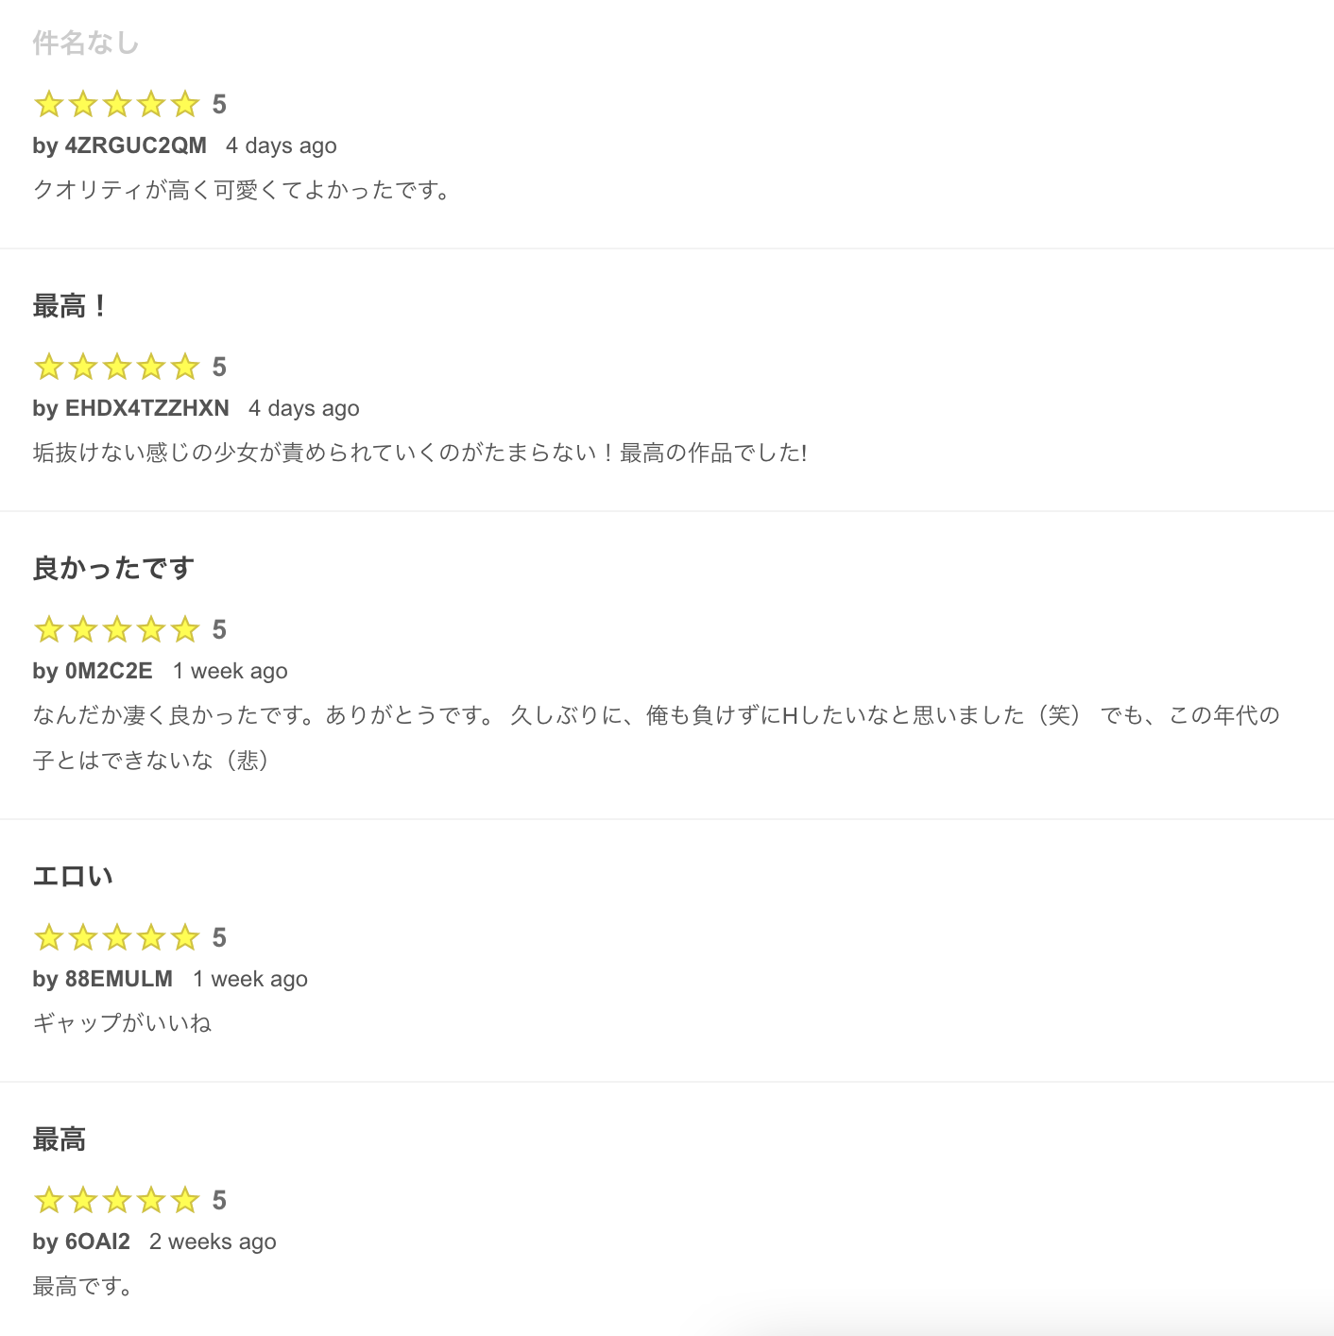Click the review text ギャップがいいね

[122, 1023]
